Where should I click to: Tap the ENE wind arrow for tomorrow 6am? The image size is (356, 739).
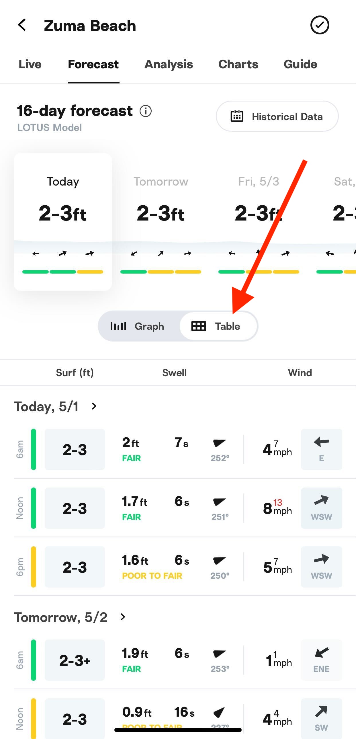point(321,653)
